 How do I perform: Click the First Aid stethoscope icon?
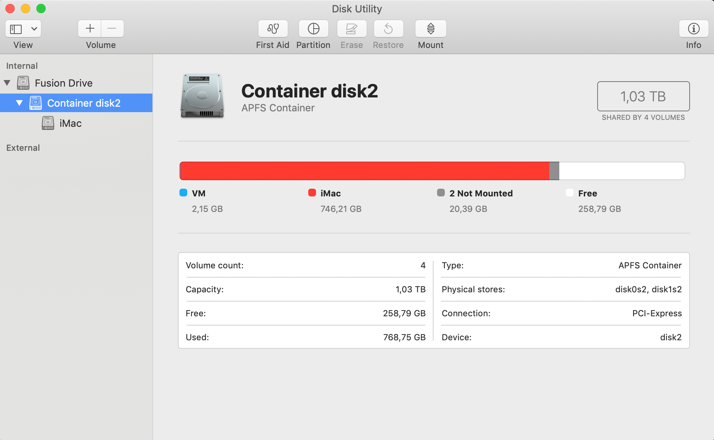tap(273, 29)
